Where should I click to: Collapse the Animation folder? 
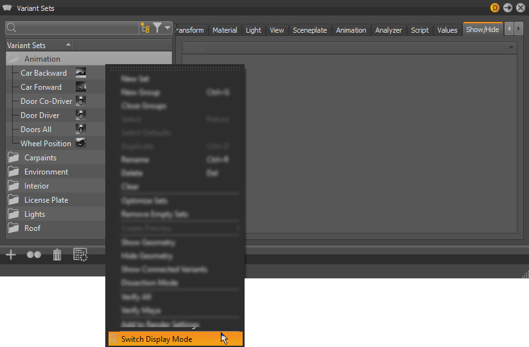pos(13,58)
